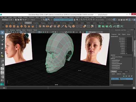Screen dimensions: 136x102
Task: Open Script Editor icon at bottom right
Action: tap(134, 88)
